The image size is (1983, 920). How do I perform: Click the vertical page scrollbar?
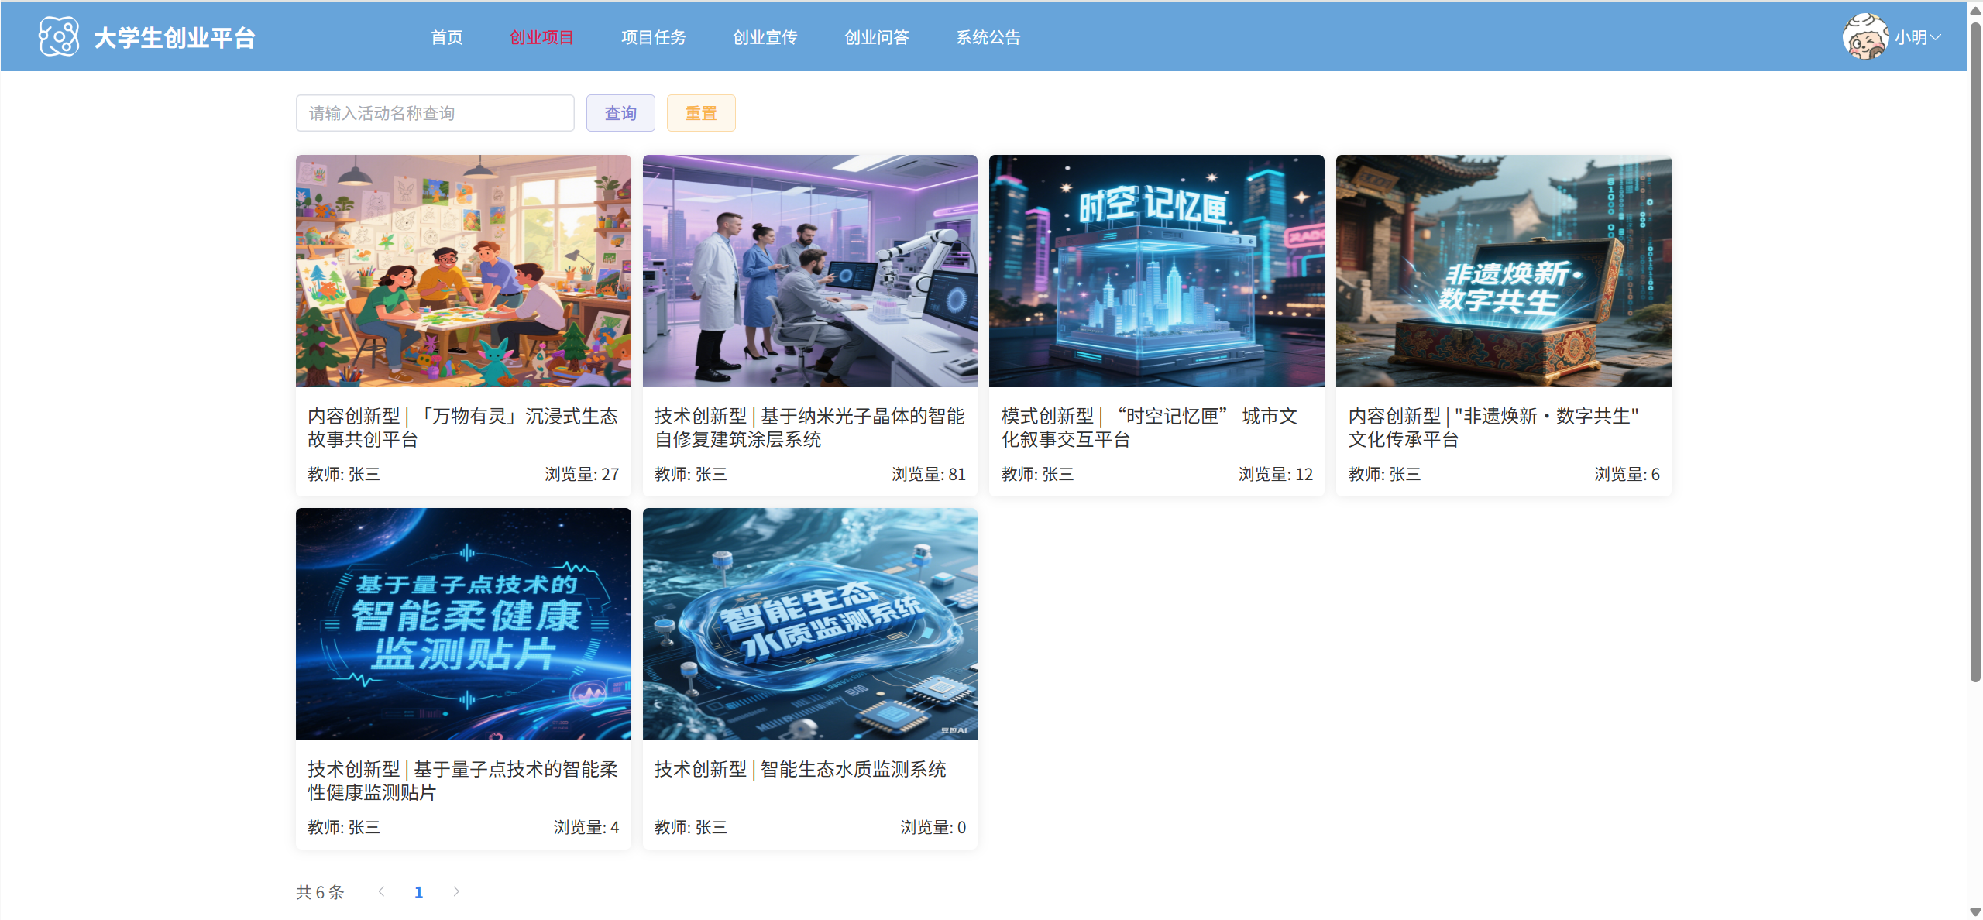click(1974, 352)
